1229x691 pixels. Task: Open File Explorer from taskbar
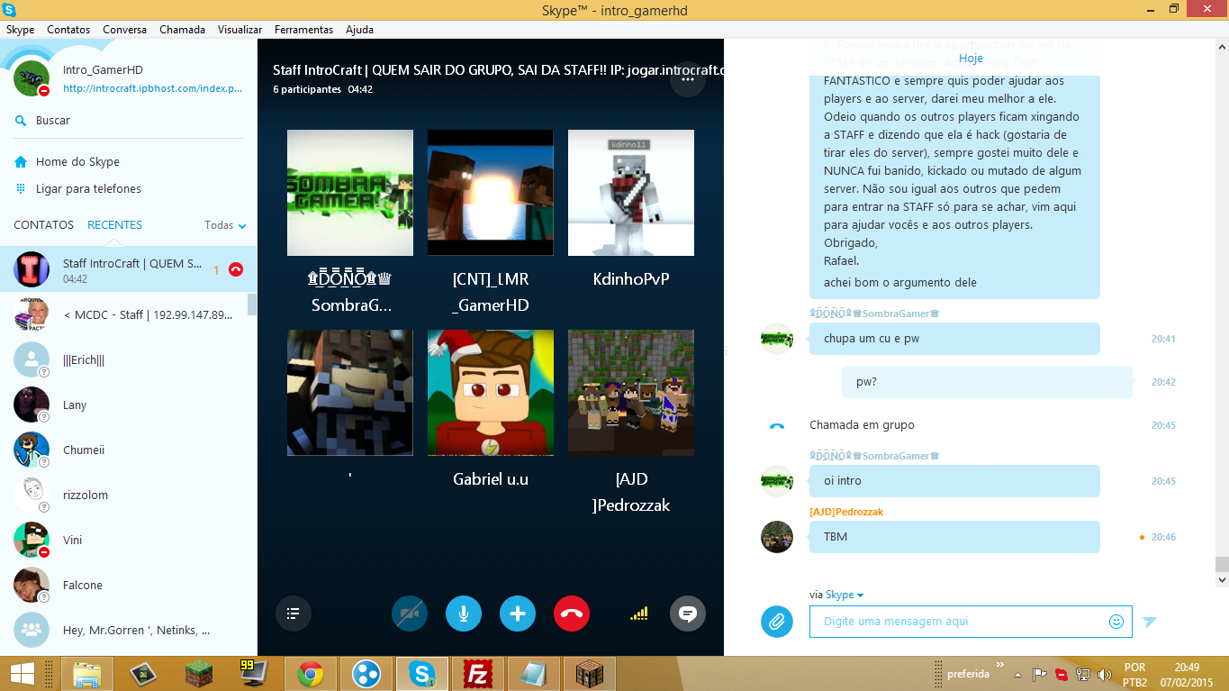tap(87, 673)
